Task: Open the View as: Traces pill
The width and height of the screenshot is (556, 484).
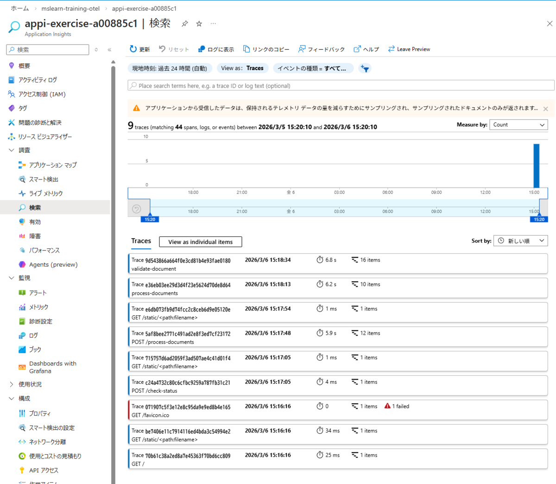Action: [242, 68]
